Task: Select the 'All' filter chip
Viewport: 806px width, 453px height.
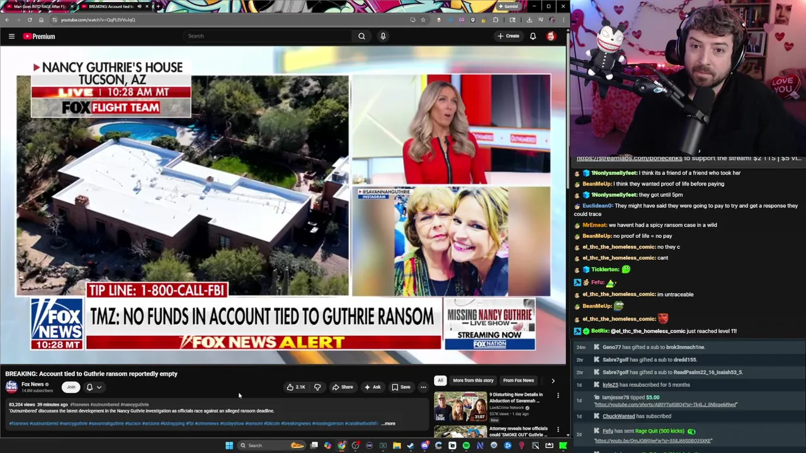Action: coord(440,380)
